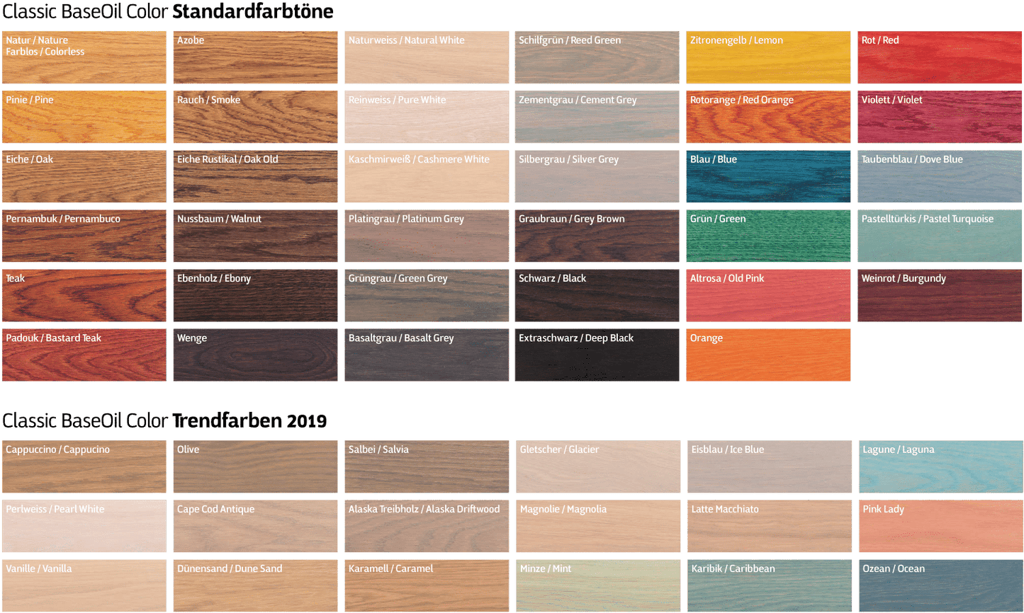Select Natur / Nature Farblos swatch
Screen dimensions: 1024x613
(84, 58)
